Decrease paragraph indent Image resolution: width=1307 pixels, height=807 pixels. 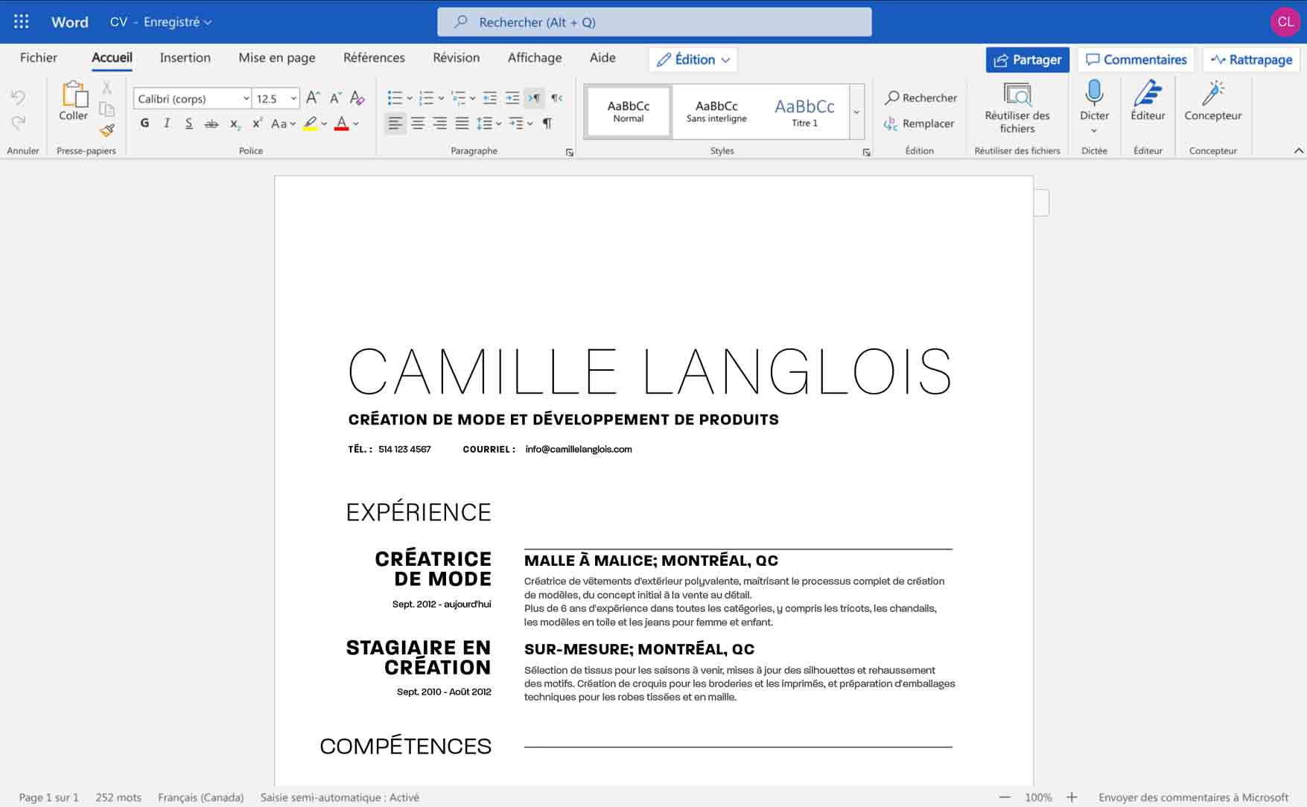pyautogui.click(x=489, y=98)
